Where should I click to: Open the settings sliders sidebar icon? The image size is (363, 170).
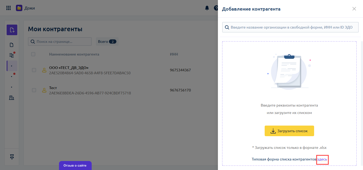coord(12,55)
